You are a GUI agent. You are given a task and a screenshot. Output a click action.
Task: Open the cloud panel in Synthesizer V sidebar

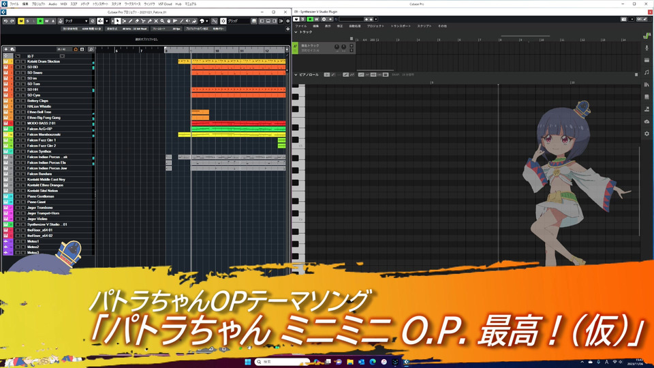click(647, 121)
